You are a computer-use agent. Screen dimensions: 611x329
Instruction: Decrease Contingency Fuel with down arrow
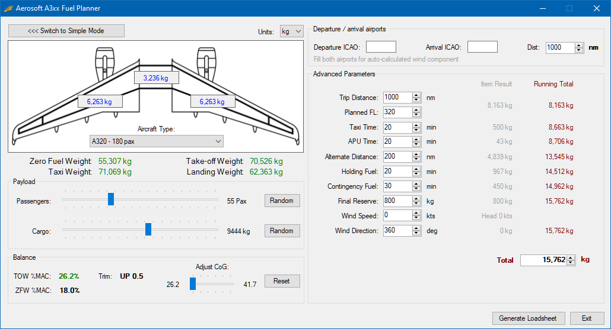(416, 189)
